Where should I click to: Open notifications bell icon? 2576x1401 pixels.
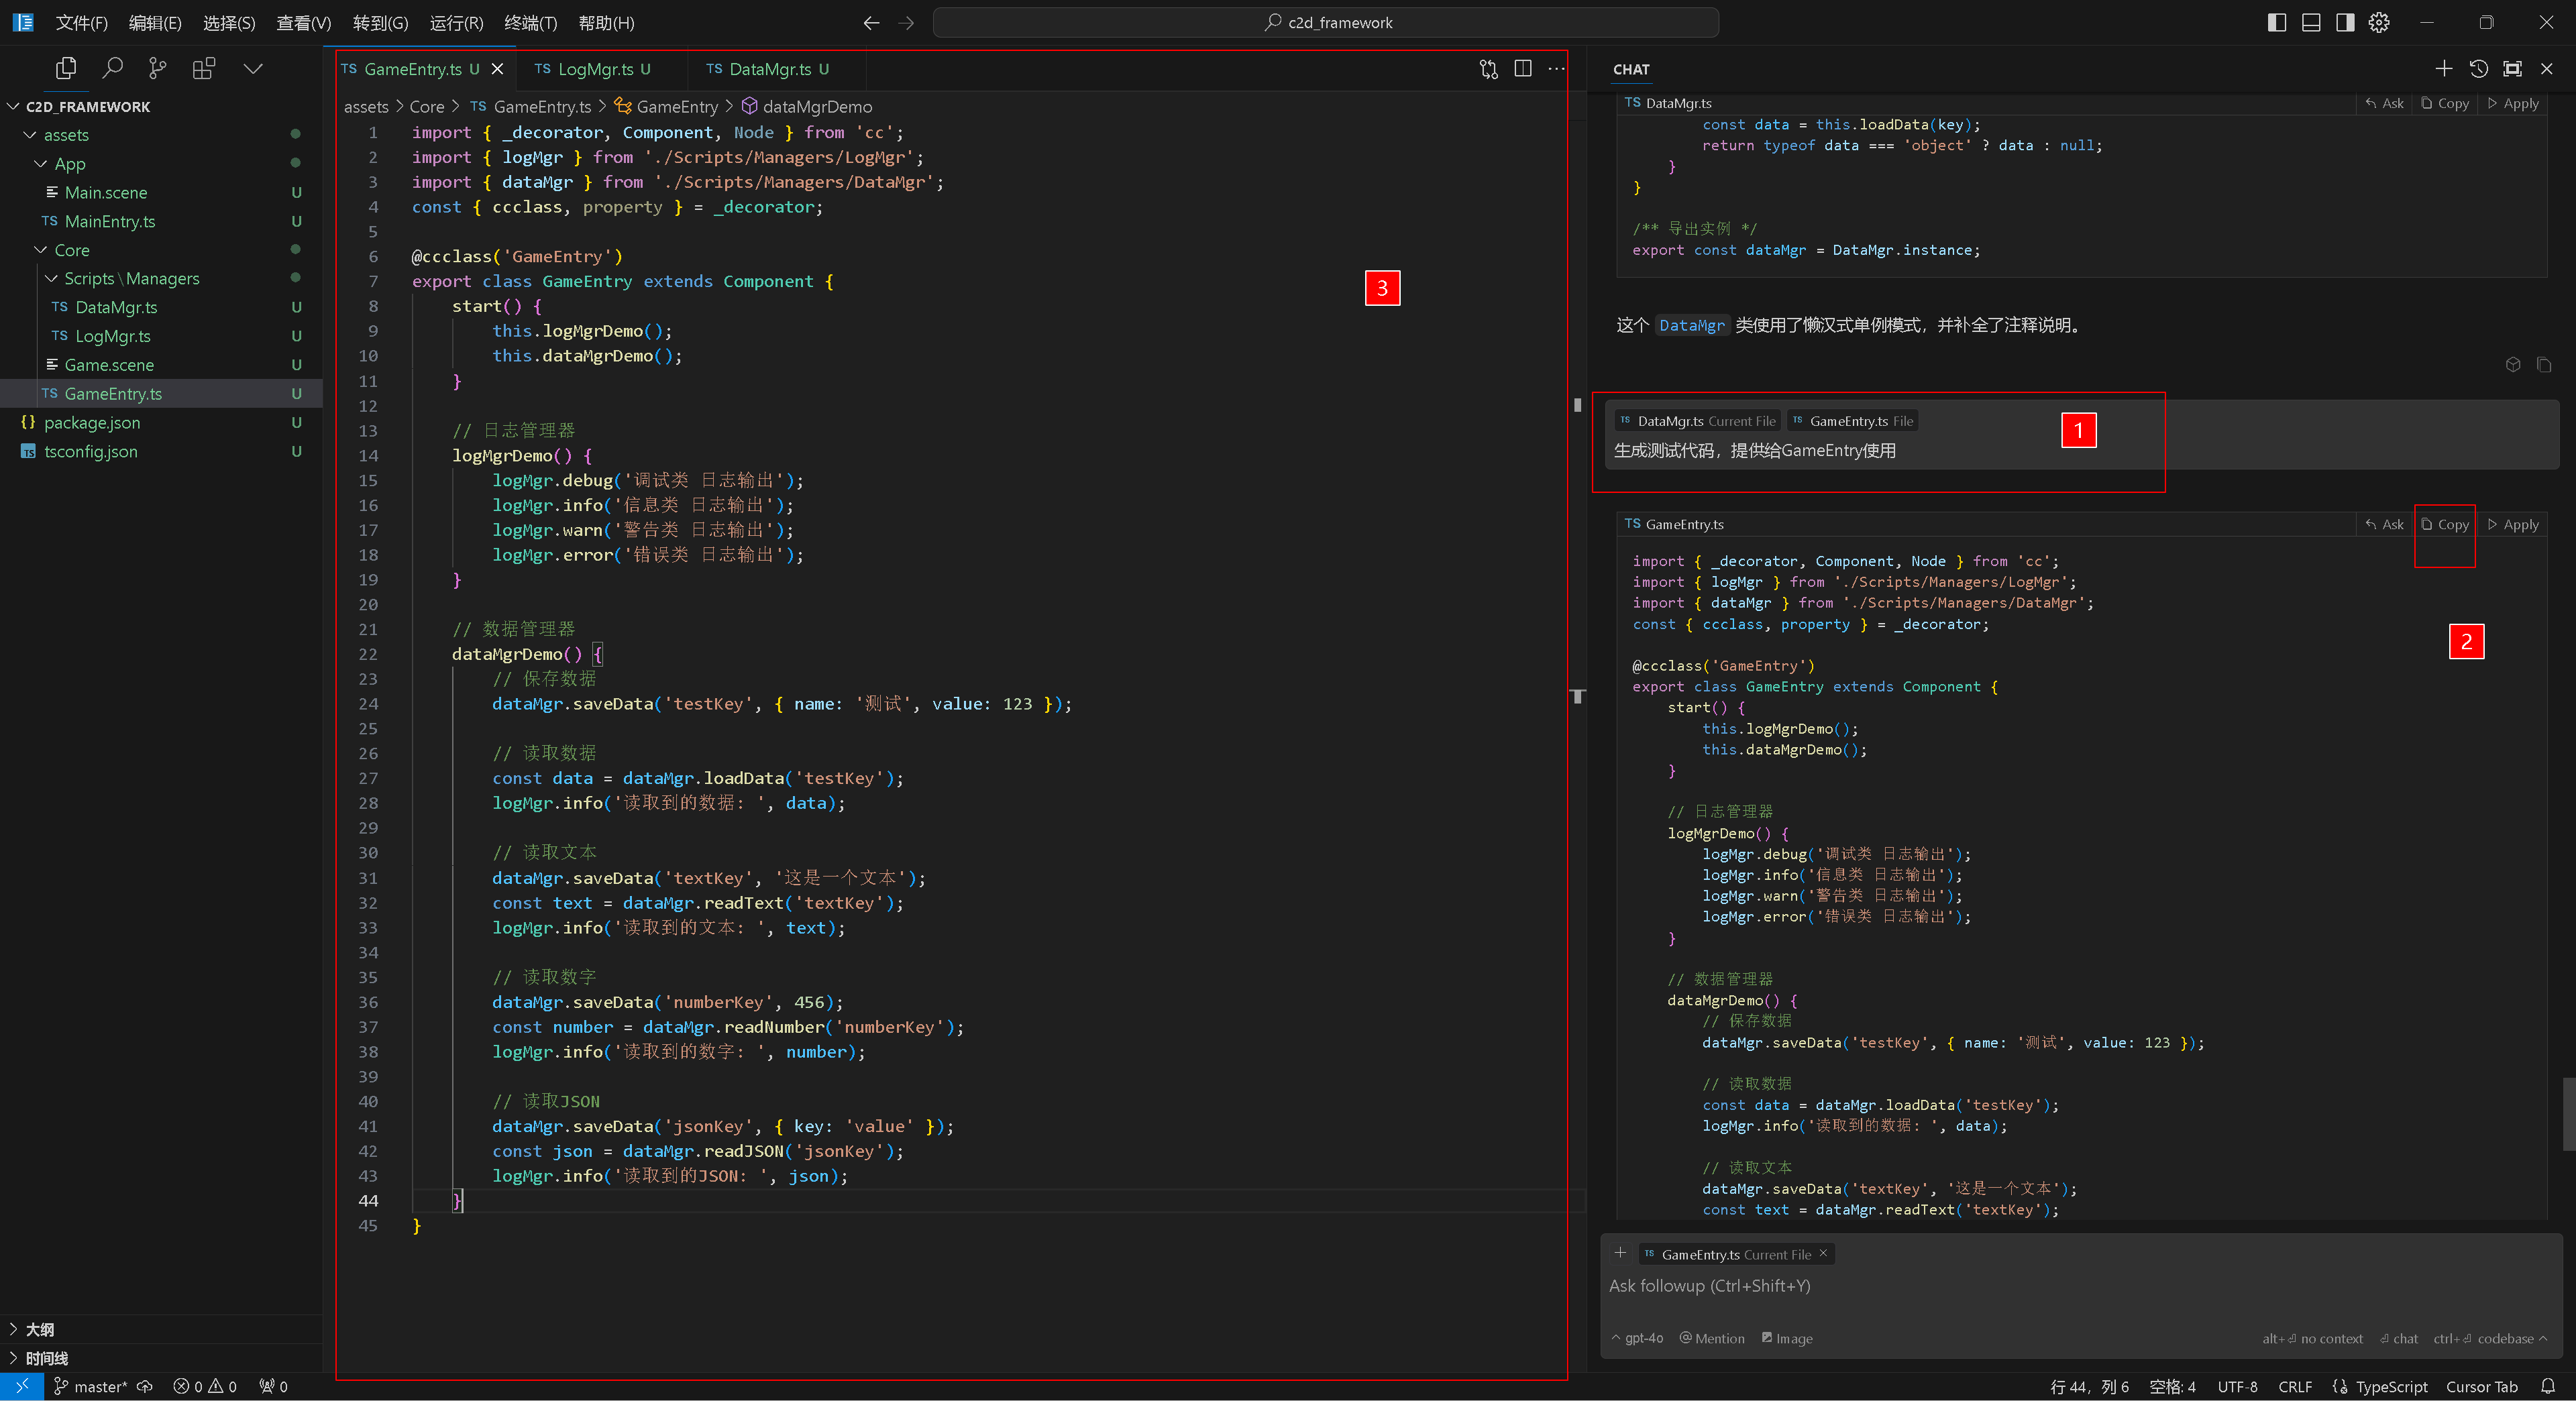pos(2548,1386)
